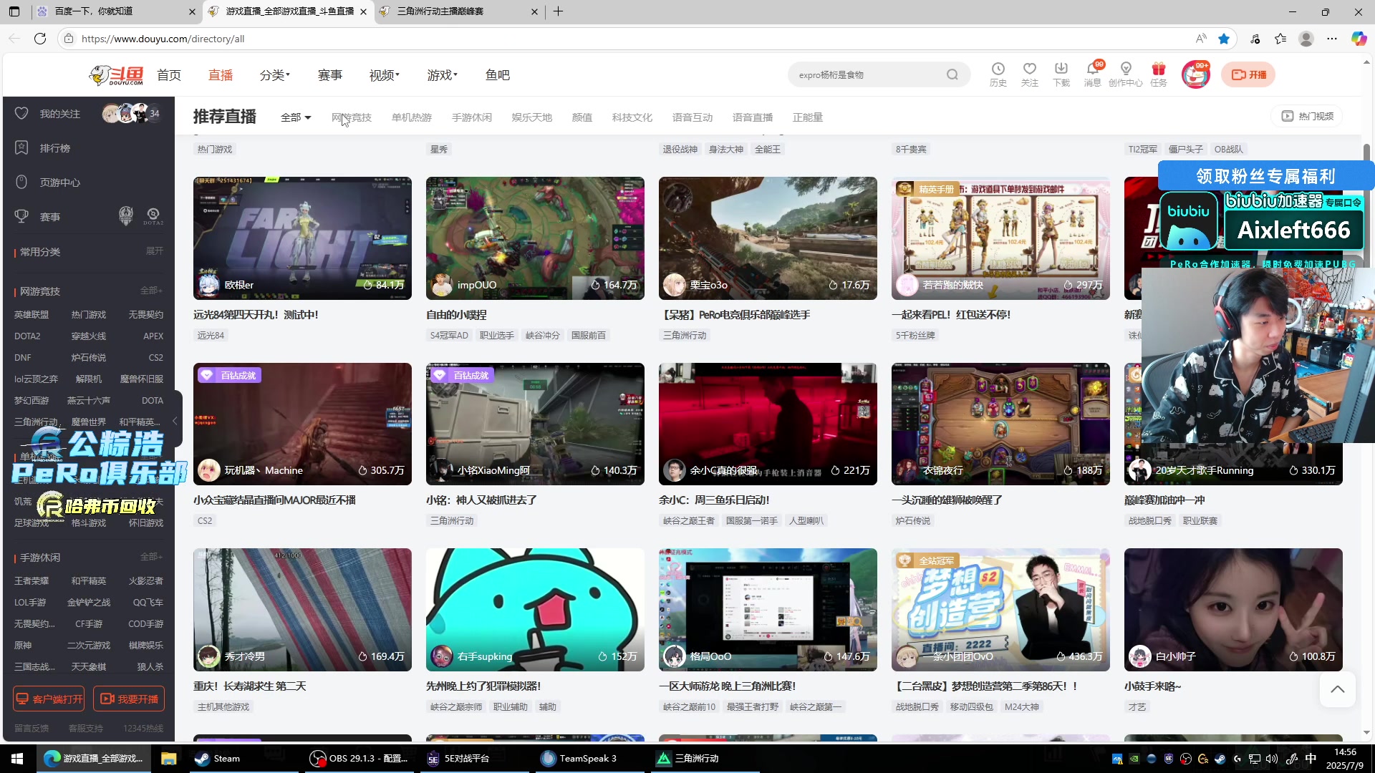This screenshot has width=1375, height=773.
Task: Switch to 网游竞技 tab
Action: click(351, 117)
